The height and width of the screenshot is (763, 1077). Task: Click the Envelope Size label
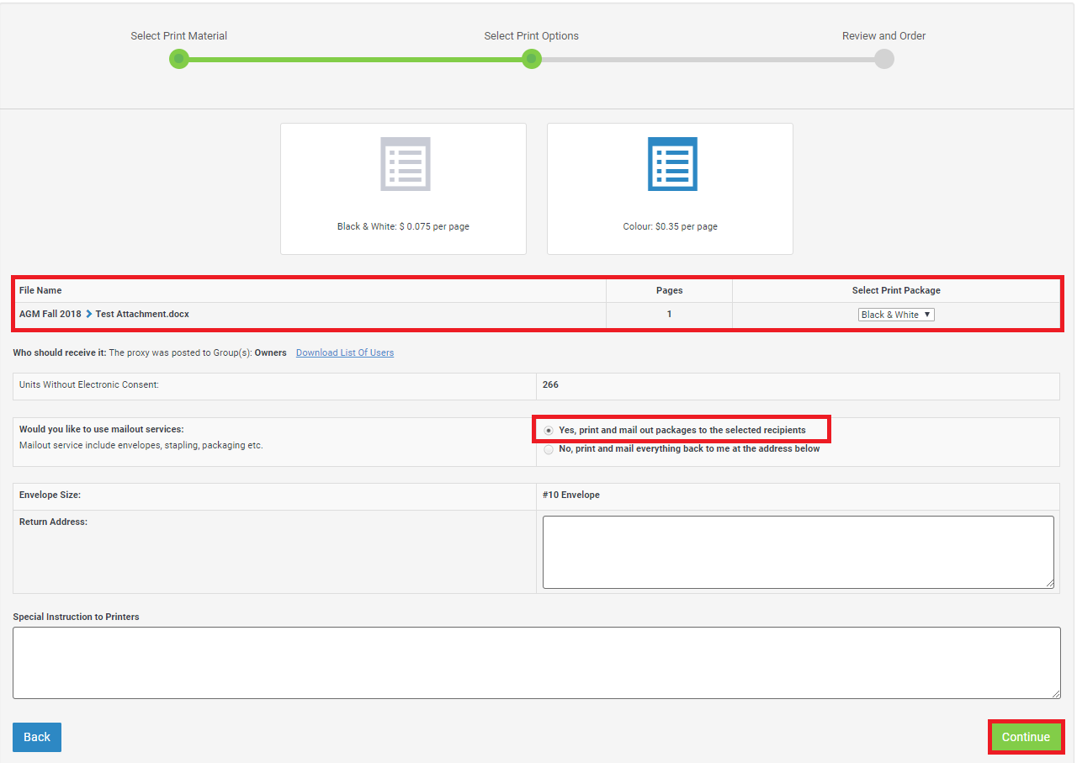pos(50,495)
